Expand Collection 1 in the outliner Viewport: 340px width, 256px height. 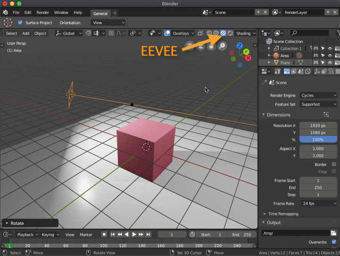(x=269, y=48)
